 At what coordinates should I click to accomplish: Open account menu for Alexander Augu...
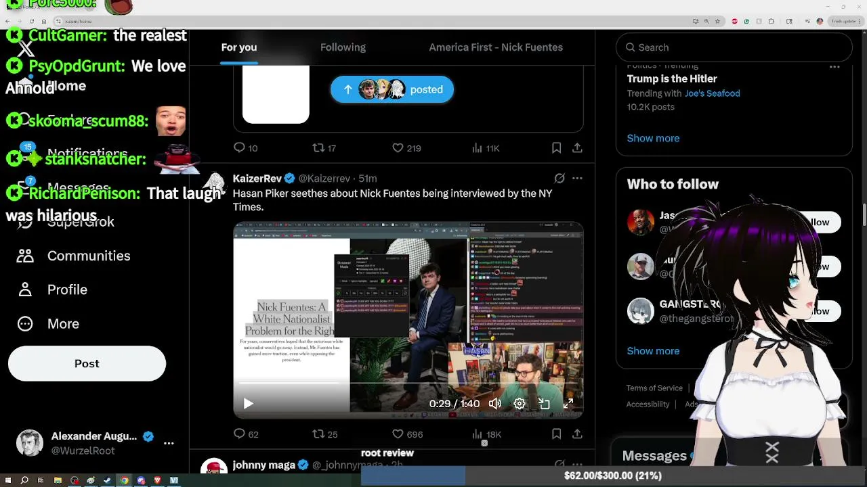pos(95,443)
